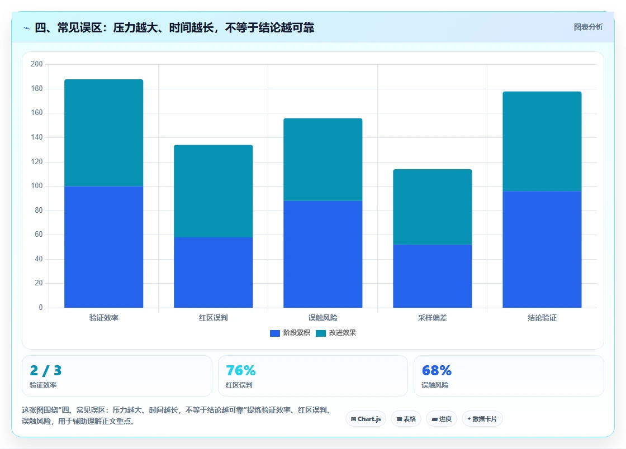This screenshot has height=449, width=626.
Task: Click the blue 阶段累积 bar for 结论验证
Action: (x=542, y=249)
